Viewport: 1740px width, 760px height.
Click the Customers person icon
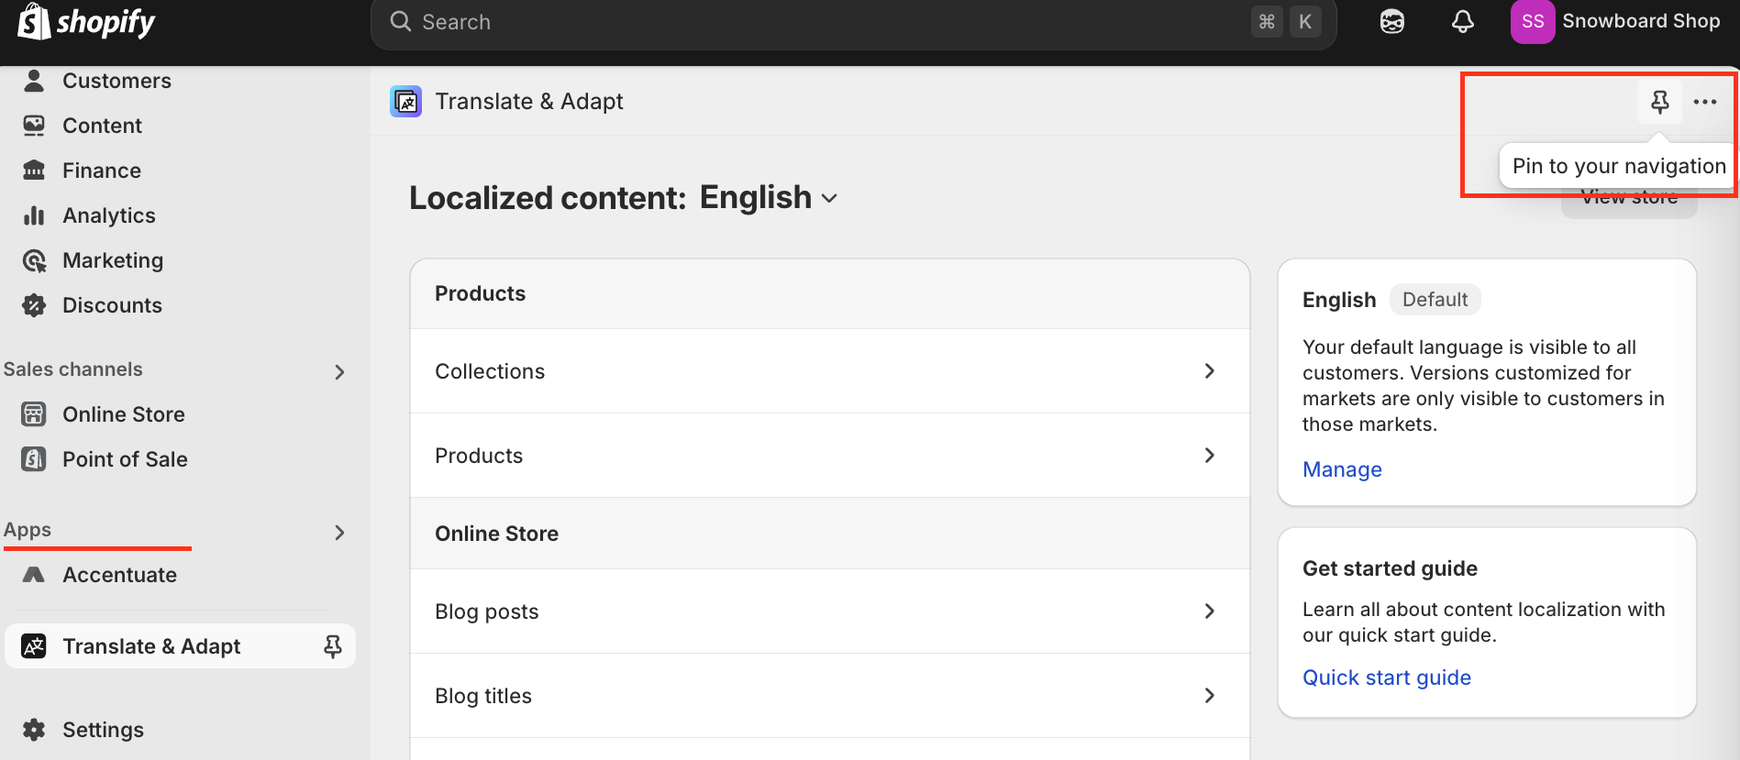click(34, 81)
